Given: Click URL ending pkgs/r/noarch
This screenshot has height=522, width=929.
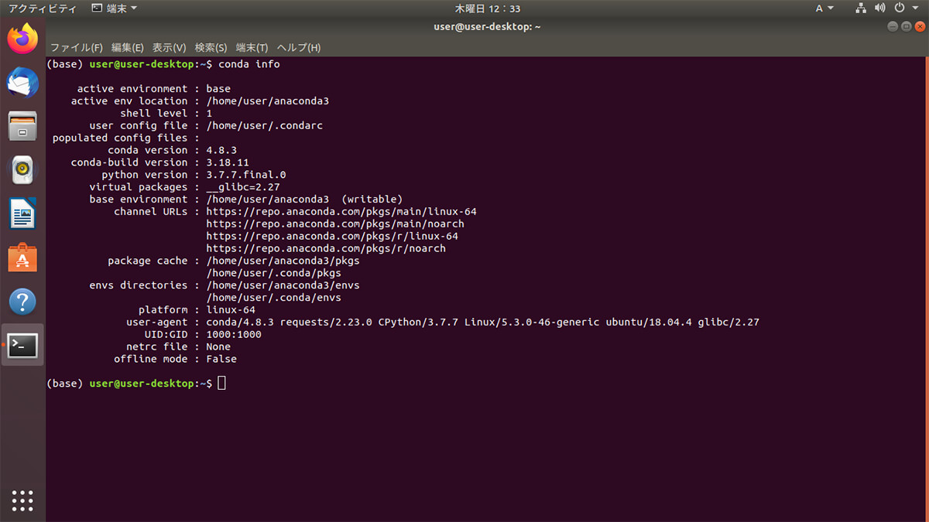Looking at the screenshot, I should (326, 248).
